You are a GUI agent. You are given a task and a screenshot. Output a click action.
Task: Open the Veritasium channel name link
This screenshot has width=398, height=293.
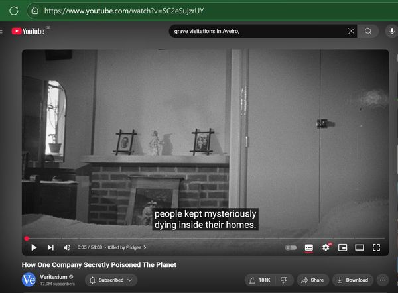pyautogui.click(x=54, y=277)
